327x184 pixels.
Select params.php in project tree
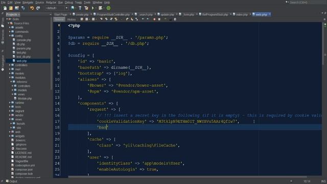[24, 49]
